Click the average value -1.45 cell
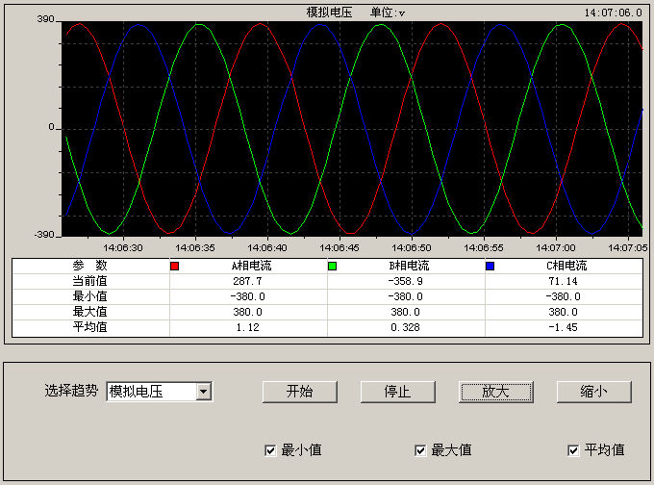The width and height of the screenshot is (654, 485). coord(563,327)
